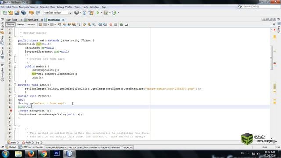This screenshot has width=281, height=158.
Task: Click the Stop Macro Recording icon
Action: 115,25
